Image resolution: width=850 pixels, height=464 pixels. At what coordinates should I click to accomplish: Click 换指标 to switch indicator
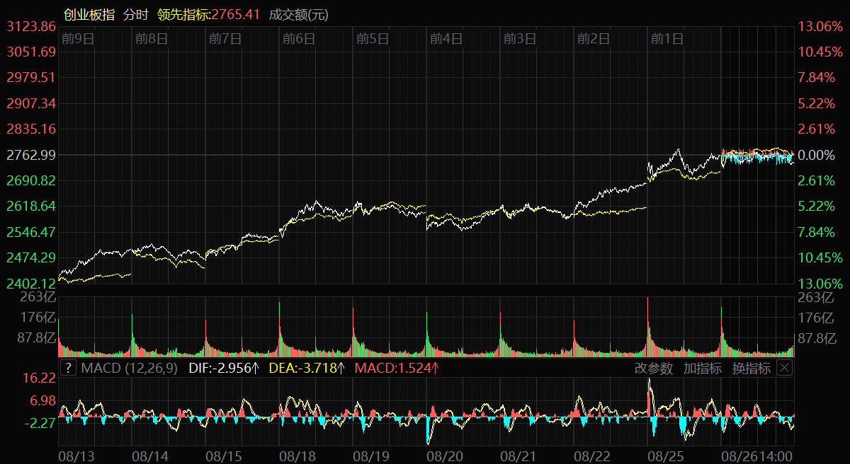(x=751, y=368)
